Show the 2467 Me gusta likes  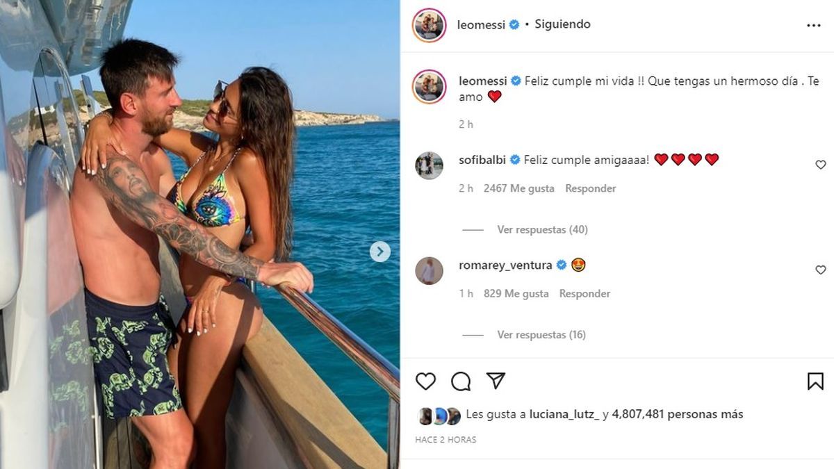pos(518,188)
